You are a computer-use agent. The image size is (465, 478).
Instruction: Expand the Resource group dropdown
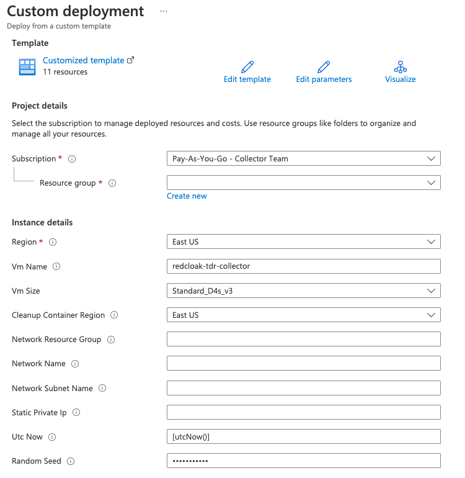[304, 183]
